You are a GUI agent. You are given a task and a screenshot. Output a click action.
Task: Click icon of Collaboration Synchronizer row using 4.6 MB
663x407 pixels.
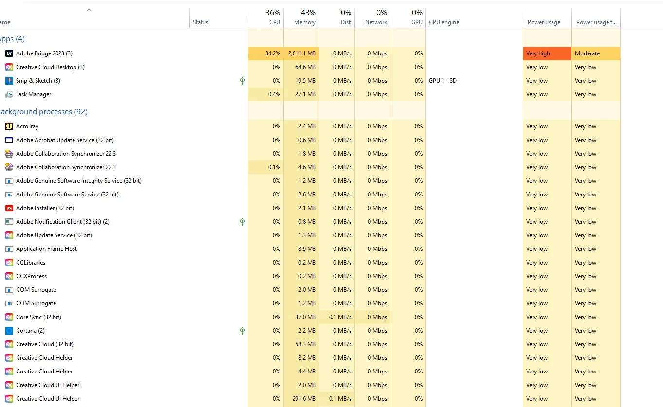pos(9,167)
